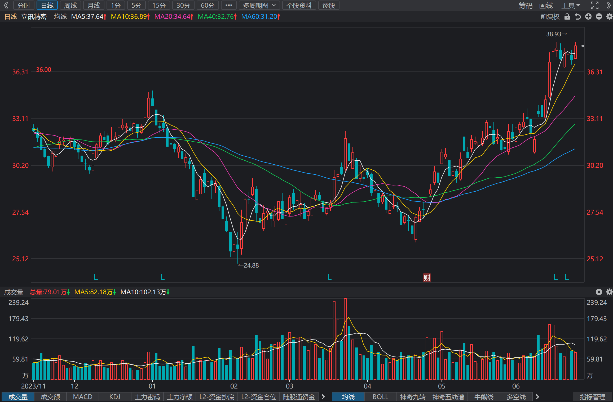Switch sub-chart to 主力净额

(x=180, y=397)
